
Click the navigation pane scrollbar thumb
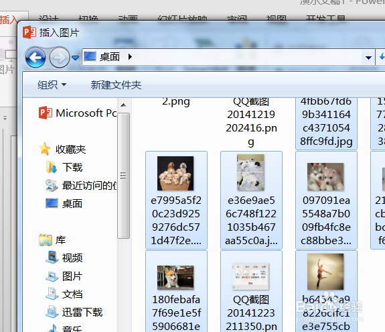click(123, 176)
